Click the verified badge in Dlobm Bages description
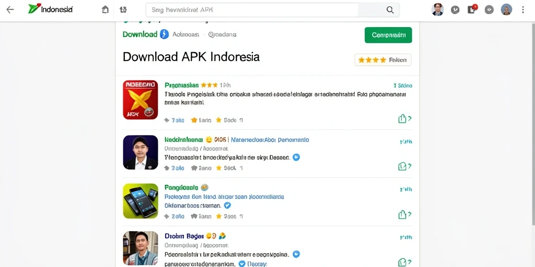This screenshot has width=535, height=267. coord(297,254)
